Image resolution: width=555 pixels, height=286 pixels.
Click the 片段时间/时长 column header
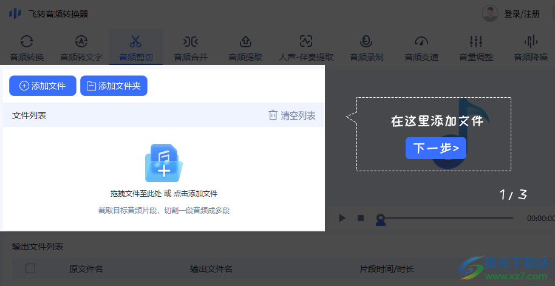387,269
